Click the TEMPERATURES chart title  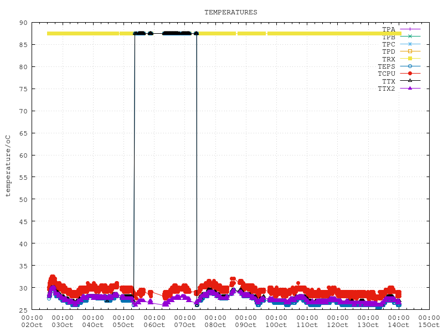[230, 12]
